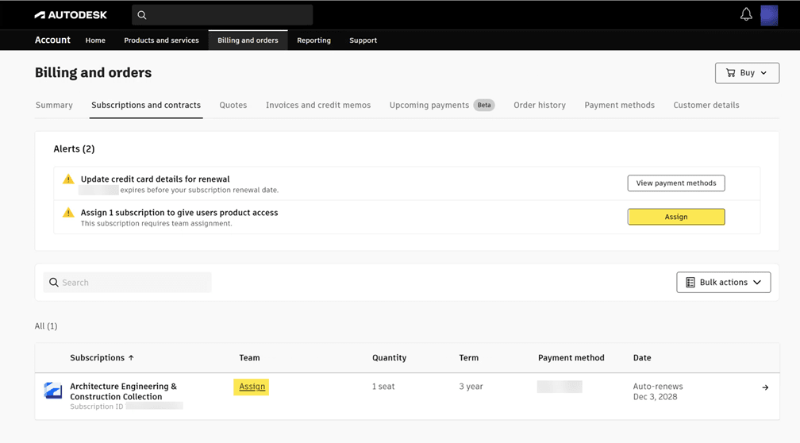Open Reporting navigation item
Screen dimensions: 800x443
click(313, 40)
